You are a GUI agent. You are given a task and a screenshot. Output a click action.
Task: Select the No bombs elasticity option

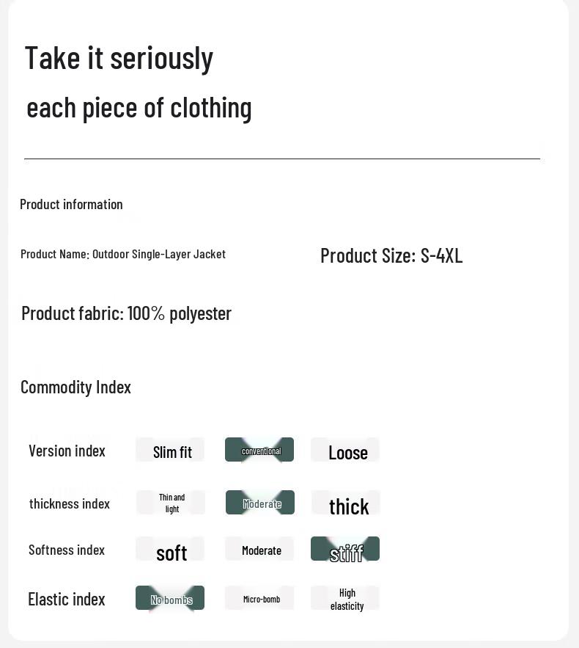pyautogui.click(x=170, y=598)
